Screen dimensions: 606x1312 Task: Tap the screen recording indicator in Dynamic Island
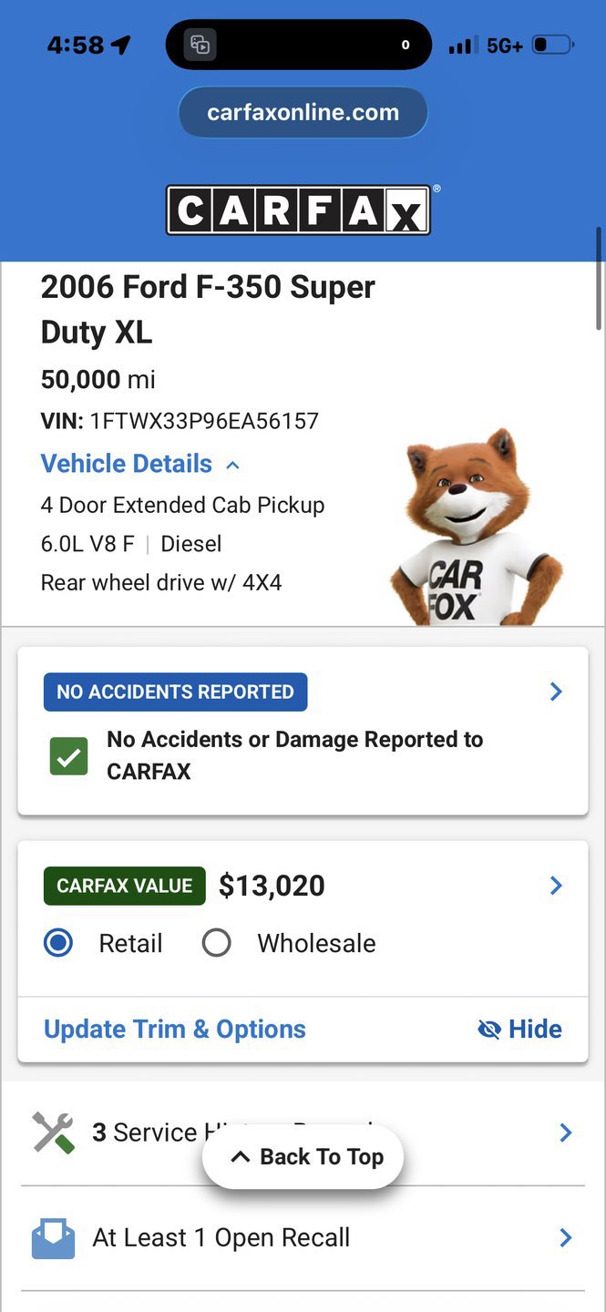[200, 45]
